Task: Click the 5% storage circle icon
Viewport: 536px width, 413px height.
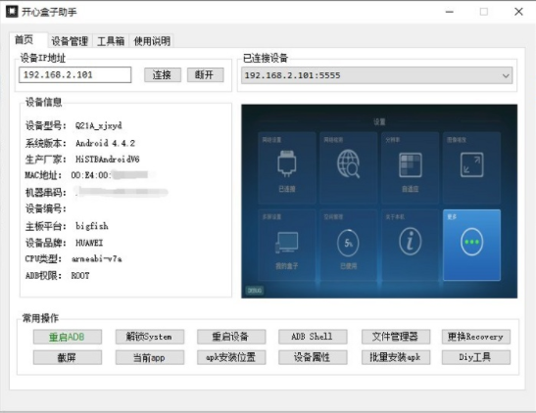Action: tap(348, 243)
